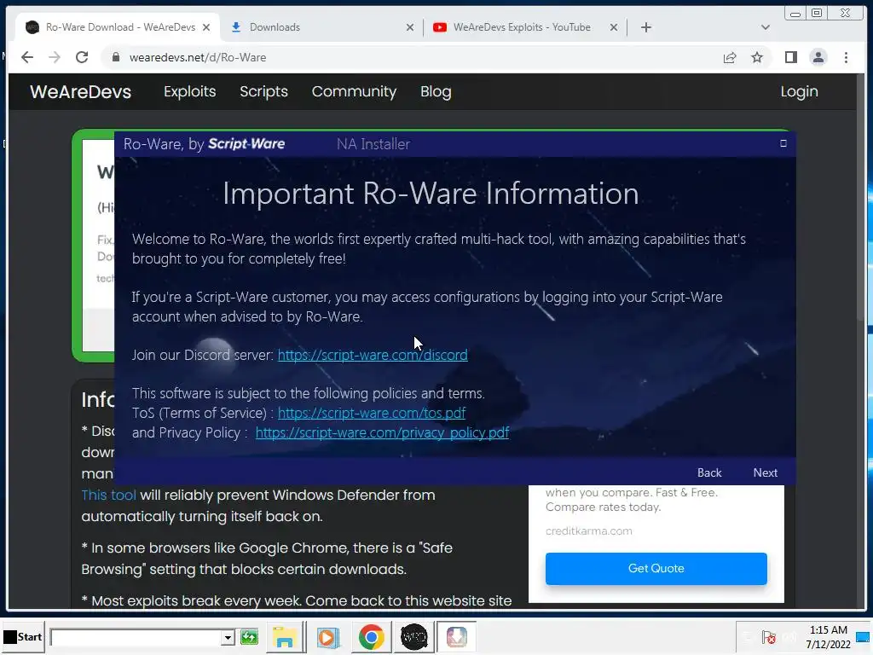Open the Chrome side panel icon
Viewport: 873px width, 655px height.
[790, 57]
